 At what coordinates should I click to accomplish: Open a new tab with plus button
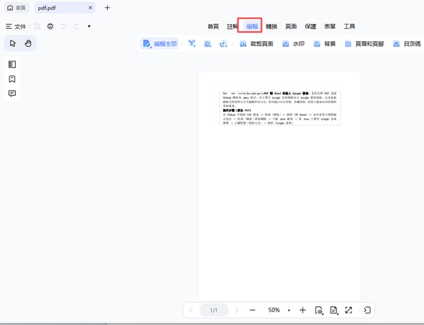pyautogui.click(x=107, y=8)
